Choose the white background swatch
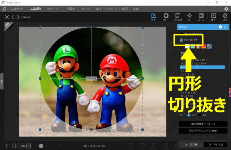 click(187, 46)
